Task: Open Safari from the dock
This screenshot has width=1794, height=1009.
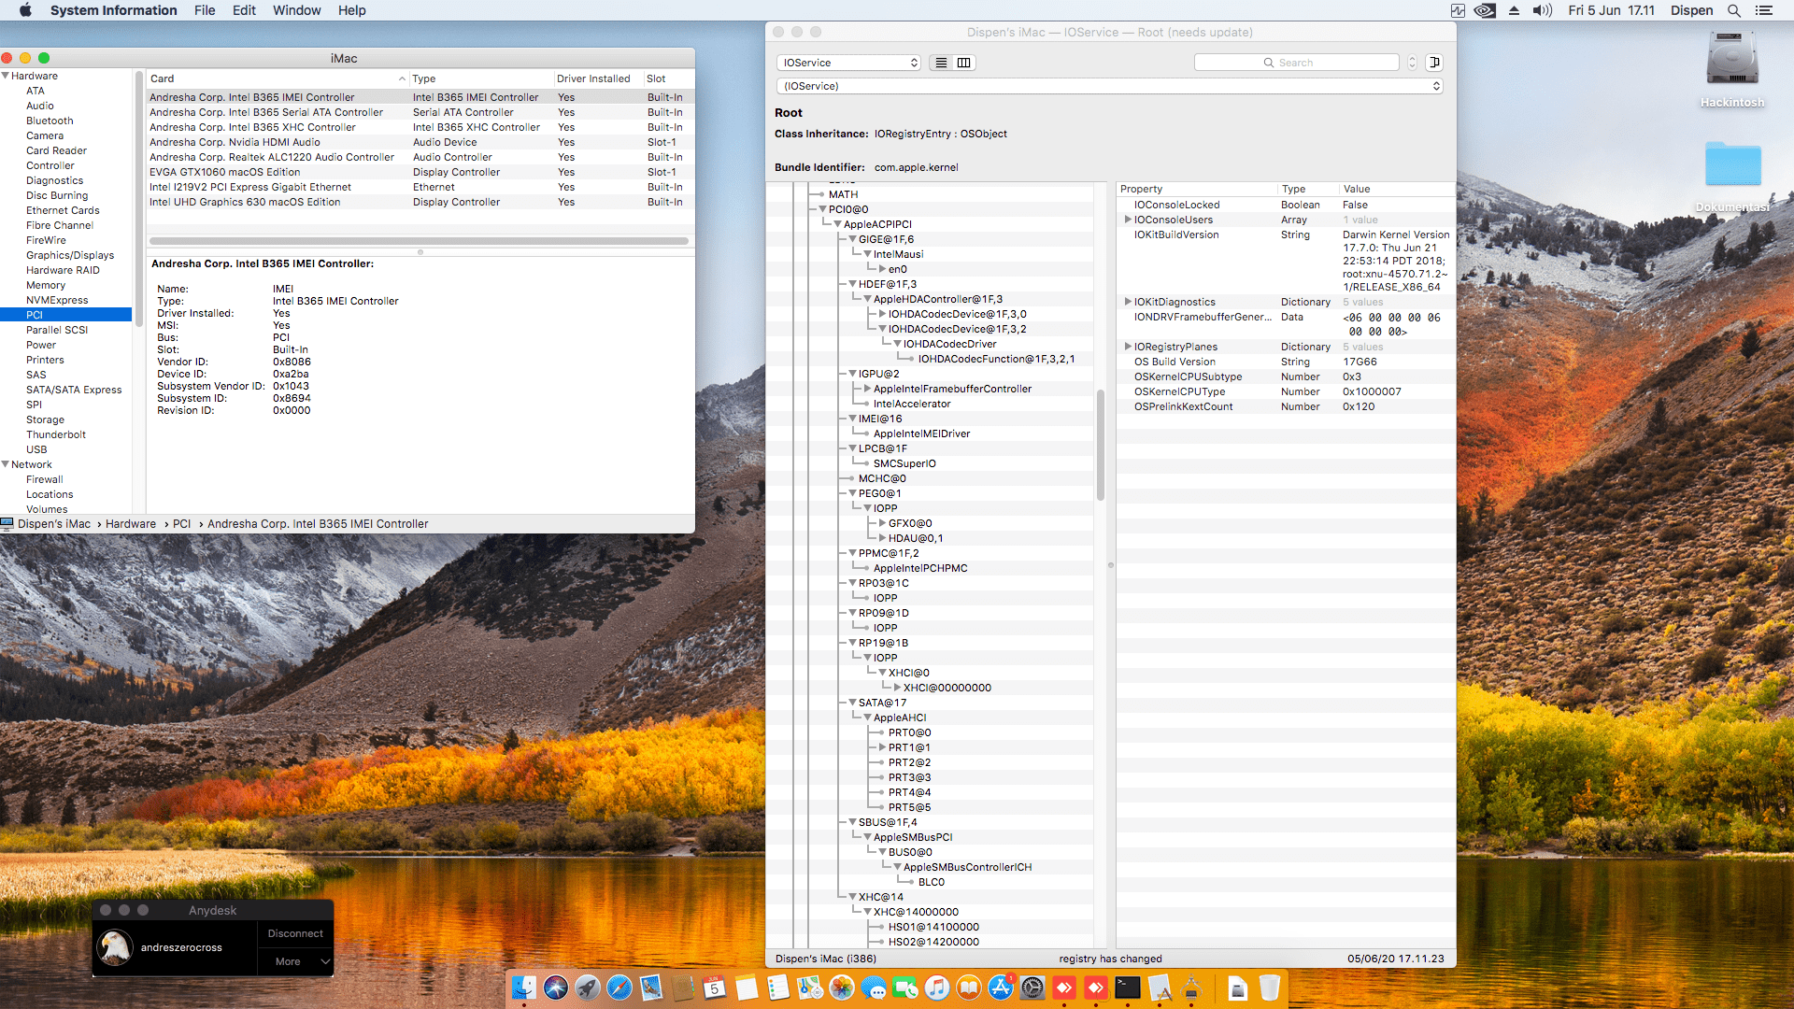Action: (619, 988)
